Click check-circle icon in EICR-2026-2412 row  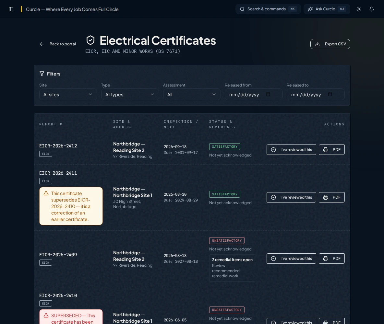click(273, 149)
